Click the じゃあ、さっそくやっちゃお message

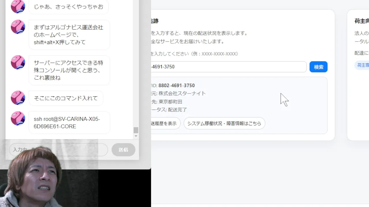[x=69, y=7]
